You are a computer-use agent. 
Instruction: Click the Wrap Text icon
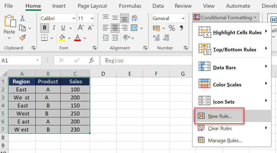(x=134, y=18)
